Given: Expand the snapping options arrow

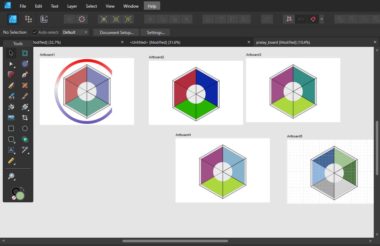Looking at the screenshot, I should tap(322, 19).
